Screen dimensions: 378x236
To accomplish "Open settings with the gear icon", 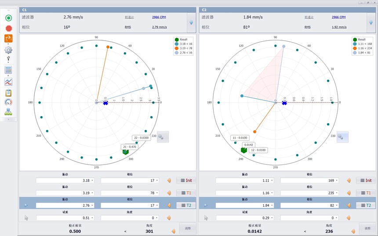I will [8, 50].
